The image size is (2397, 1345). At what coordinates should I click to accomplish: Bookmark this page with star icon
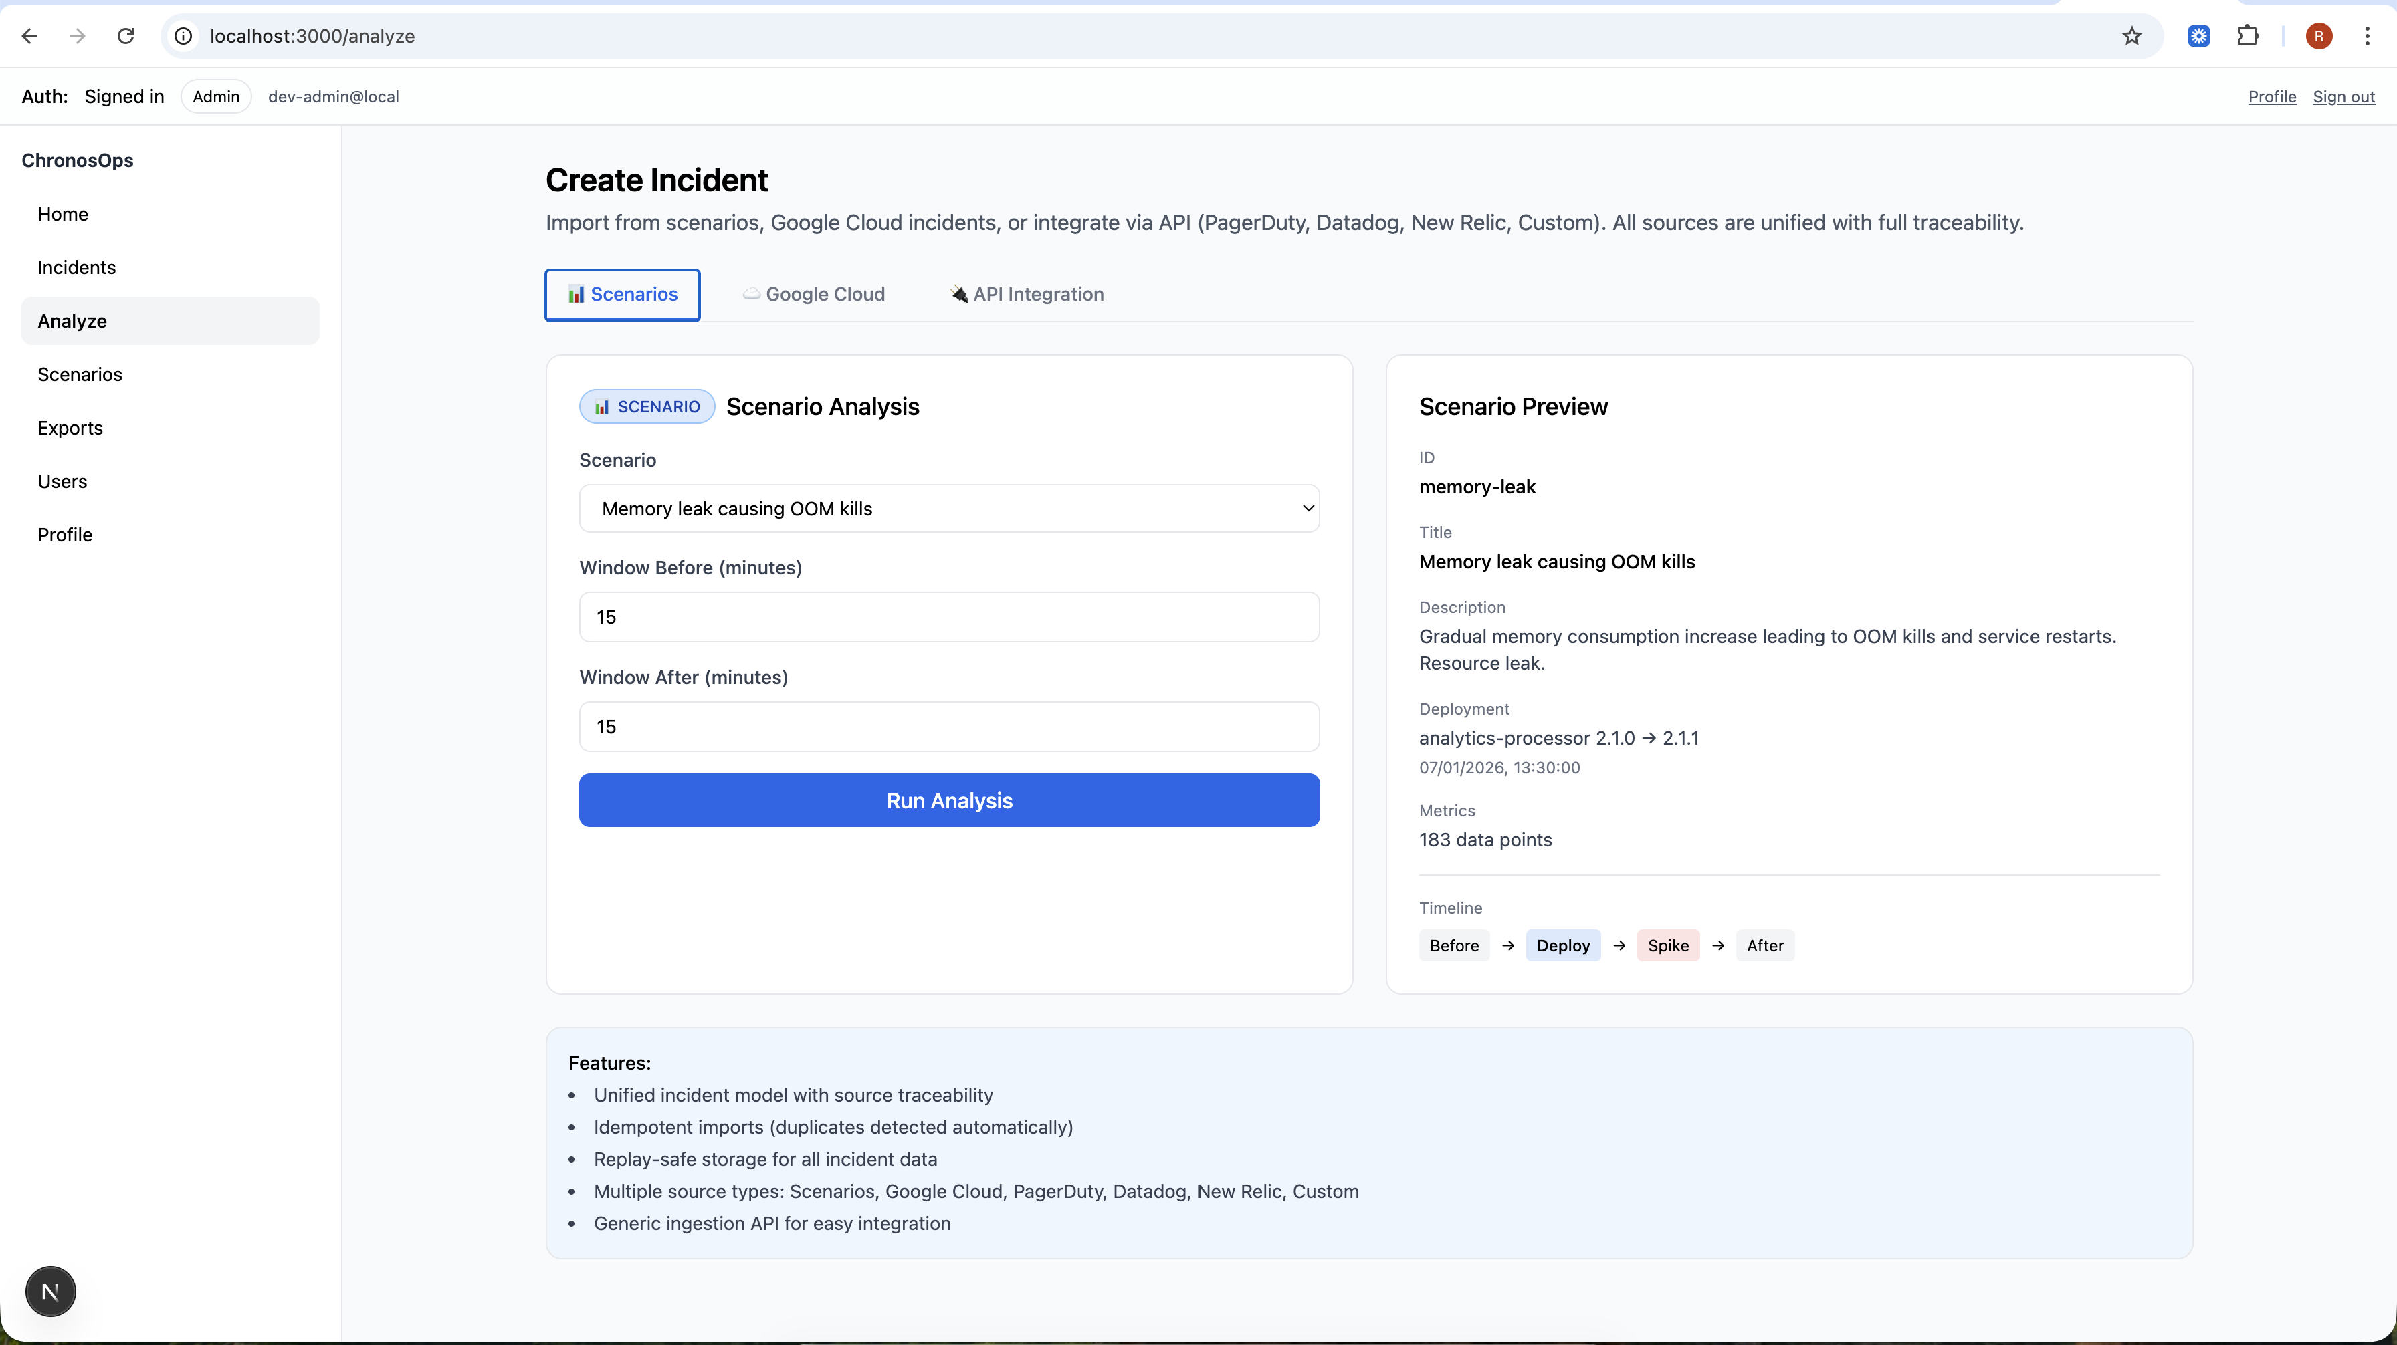[2131, 36]
